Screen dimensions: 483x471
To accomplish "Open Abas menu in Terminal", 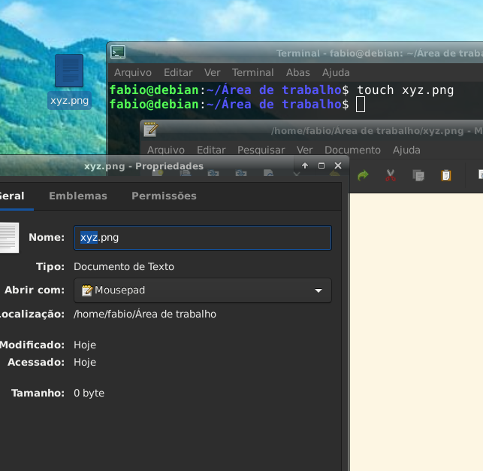I will [298, 72].
